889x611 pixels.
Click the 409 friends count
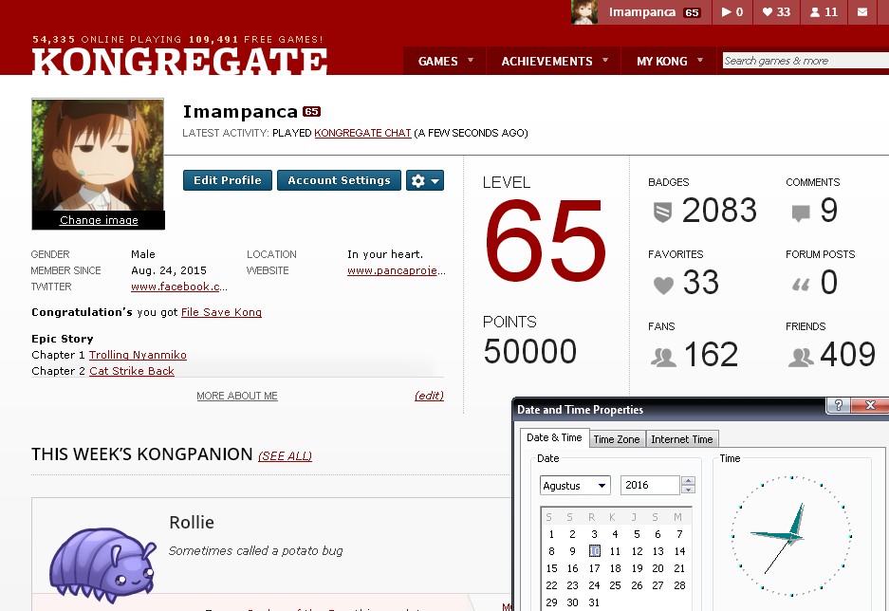coord(847,354)
